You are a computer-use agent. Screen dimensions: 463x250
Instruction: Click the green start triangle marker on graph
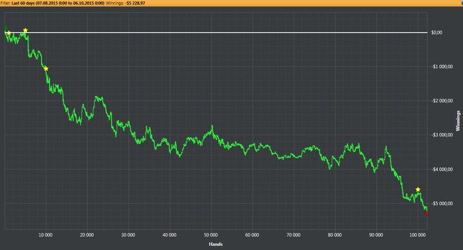(x=6, y=28)
